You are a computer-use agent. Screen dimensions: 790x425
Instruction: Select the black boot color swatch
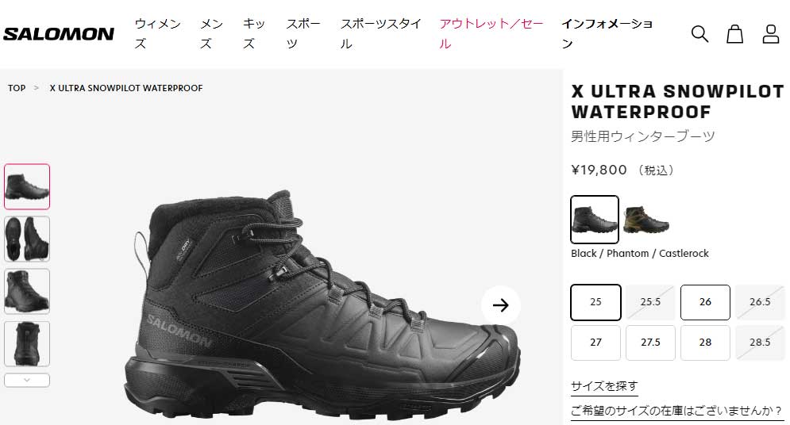[595, 220]
